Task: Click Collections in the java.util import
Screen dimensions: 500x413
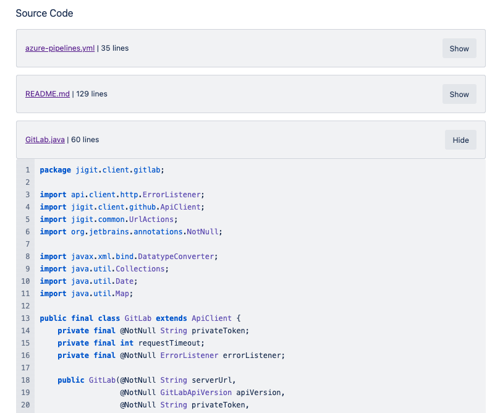Action: pyautogui.click(x=142, y=269)
